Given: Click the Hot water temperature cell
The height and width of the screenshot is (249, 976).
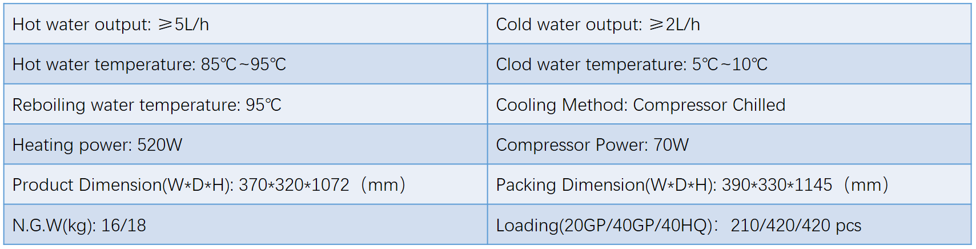Looking at the screenshot, I should click(246, 64).
